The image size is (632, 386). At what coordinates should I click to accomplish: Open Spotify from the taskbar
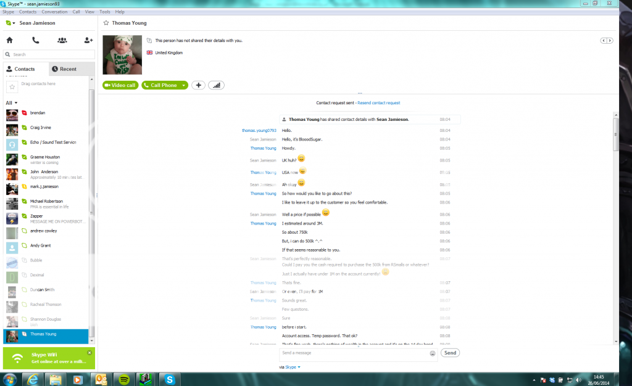(123, 378)
